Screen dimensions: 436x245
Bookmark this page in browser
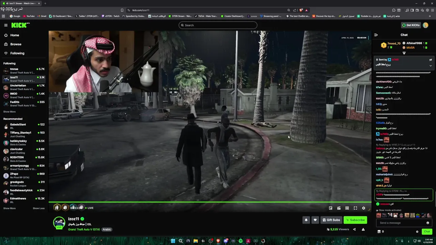coord(122,10)
